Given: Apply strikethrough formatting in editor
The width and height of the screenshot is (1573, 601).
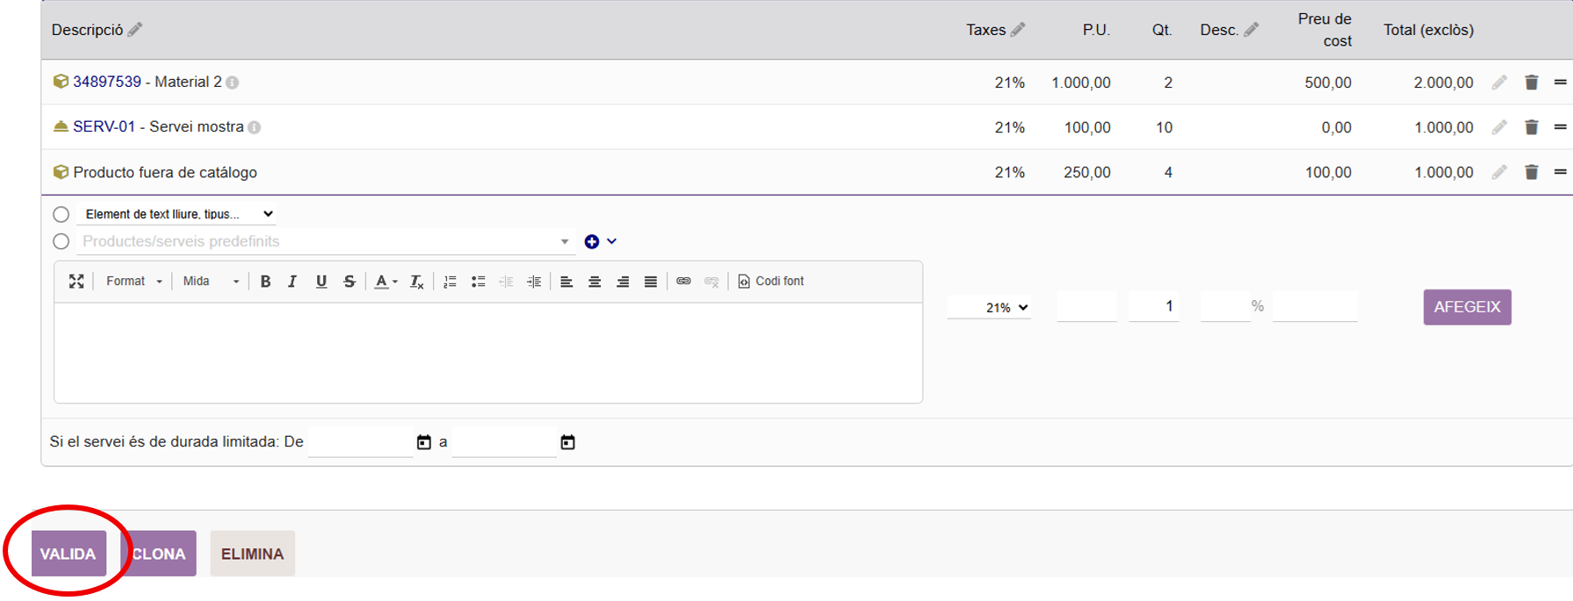Looking at the screenshot, I should tap(350, 282).
